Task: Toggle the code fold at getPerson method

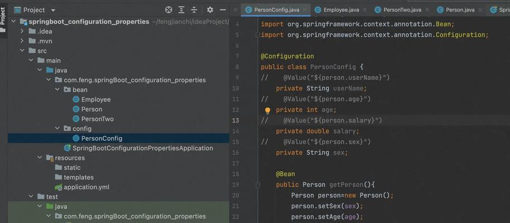Action: tap(258, 185)
